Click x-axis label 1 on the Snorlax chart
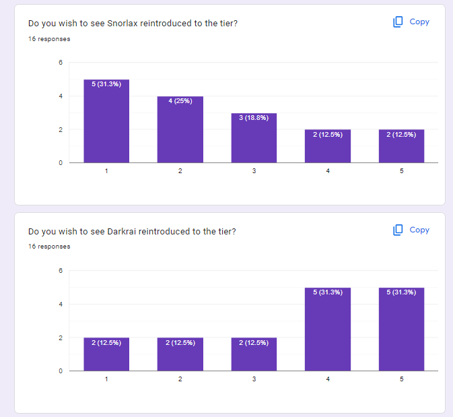The image size is (453, 417). pos(106,171)
